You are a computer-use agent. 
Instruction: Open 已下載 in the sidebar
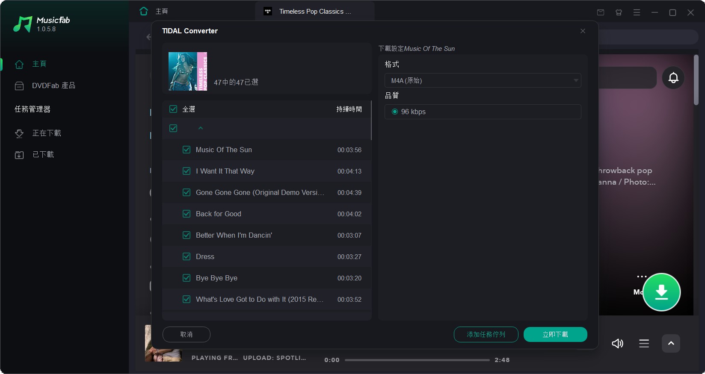coord(43,155)
